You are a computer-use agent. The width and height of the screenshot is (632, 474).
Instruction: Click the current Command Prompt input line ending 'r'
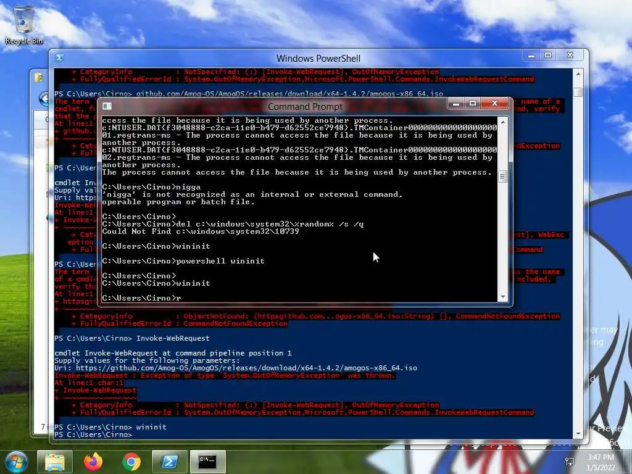[x=141, y=298]
